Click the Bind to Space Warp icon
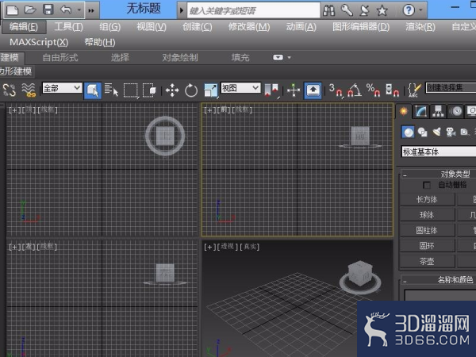This screenshot has width=476, height=357. pos(29,90)
